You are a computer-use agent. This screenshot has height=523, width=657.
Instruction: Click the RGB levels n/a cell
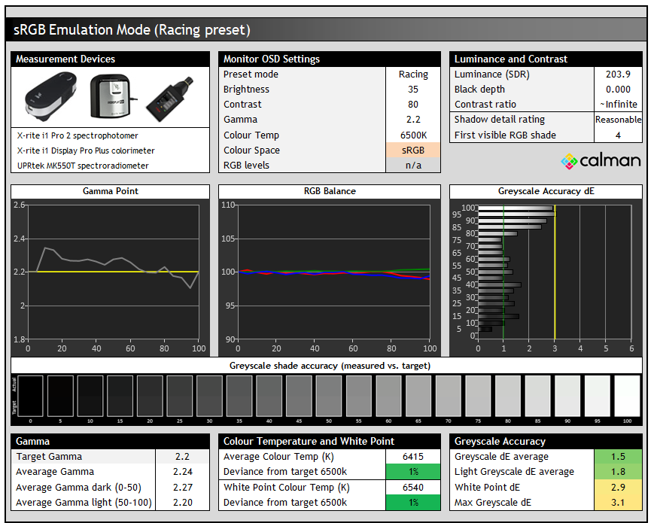pos(412,166)
